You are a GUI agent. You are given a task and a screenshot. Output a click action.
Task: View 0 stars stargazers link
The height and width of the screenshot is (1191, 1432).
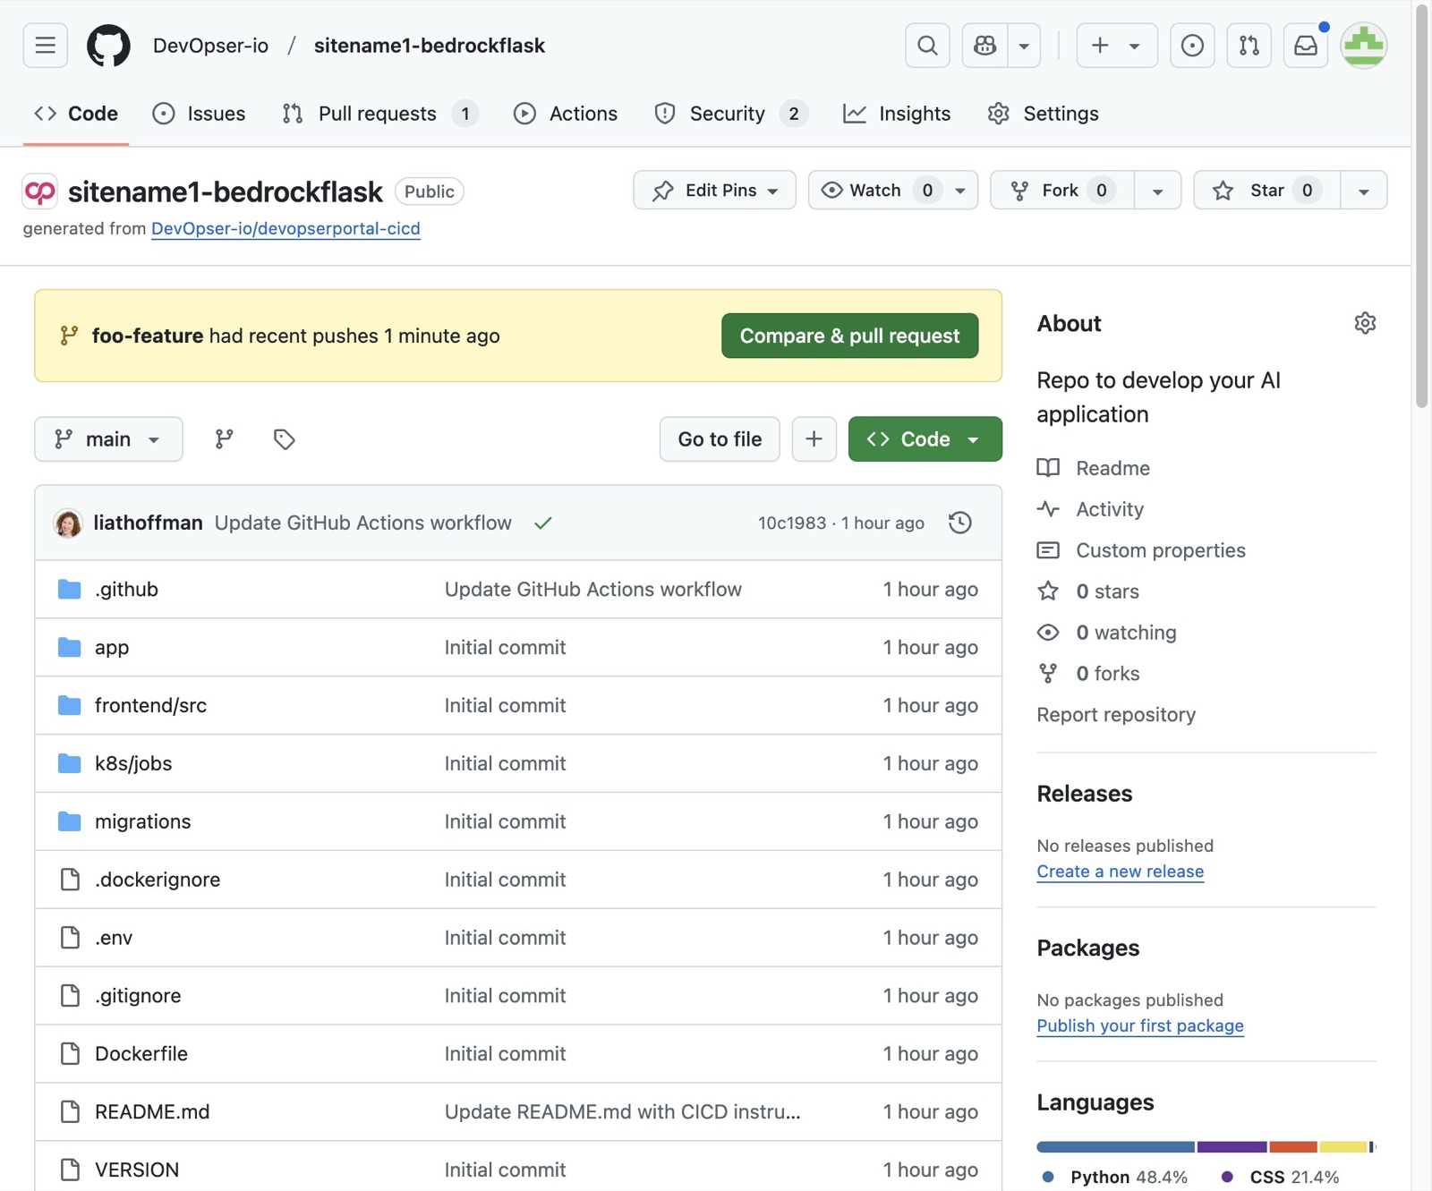[1107, 591]
